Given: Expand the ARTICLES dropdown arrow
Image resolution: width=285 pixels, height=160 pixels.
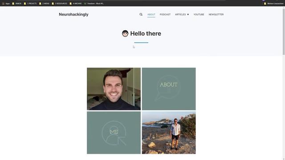Looking at the screenshot, I should click(x=188, y=15).
